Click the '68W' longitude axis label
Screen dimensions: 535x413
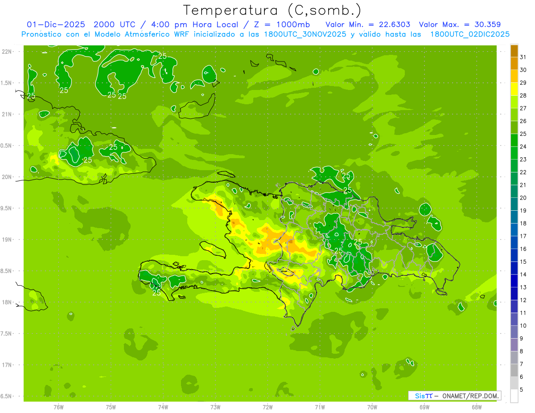(477, 407)
